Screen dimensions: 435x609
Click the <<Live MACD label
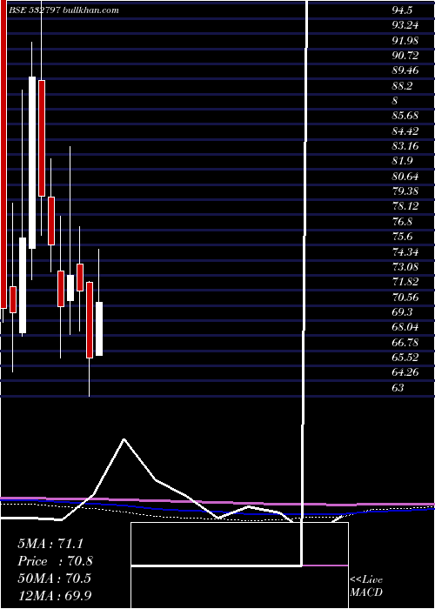[366, 586]
